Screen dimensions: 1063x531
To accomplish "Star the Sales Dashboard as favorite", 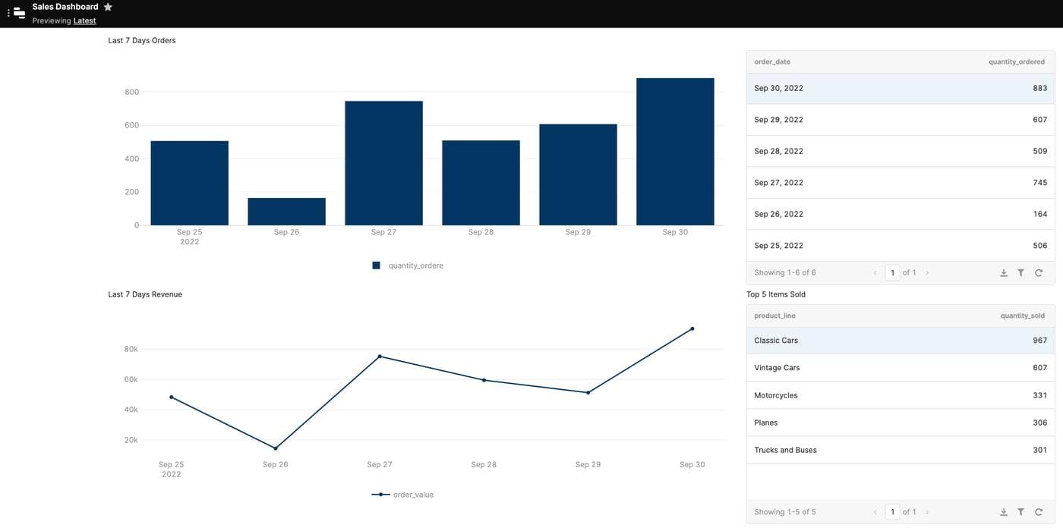I will click(x=108, y=7).
